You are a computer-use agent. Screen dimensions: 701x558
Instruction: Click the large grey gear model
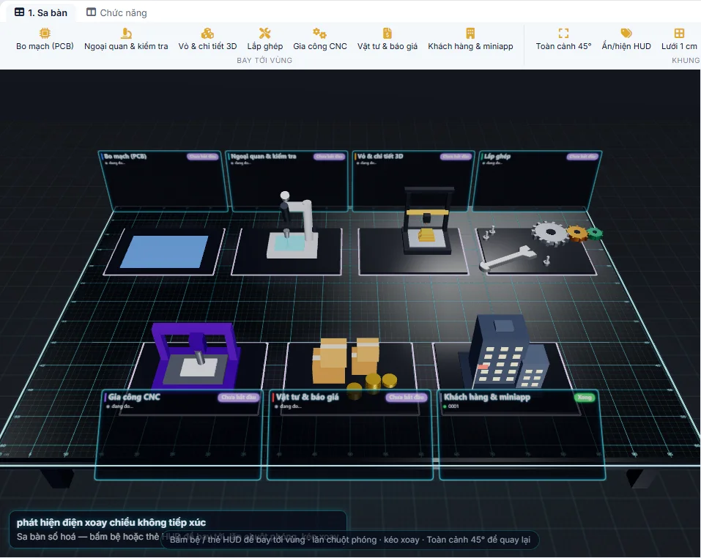coord(550,233)
